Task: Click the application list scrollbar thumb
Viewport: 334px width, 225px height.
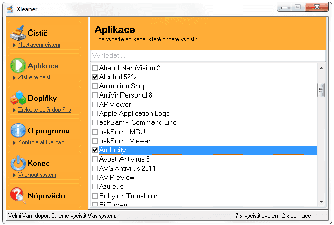Action: (x=321, y=90)
